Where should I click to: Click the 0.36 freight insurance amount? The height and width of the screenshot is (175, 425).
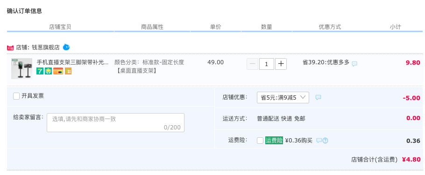click(x=413, y=141)
